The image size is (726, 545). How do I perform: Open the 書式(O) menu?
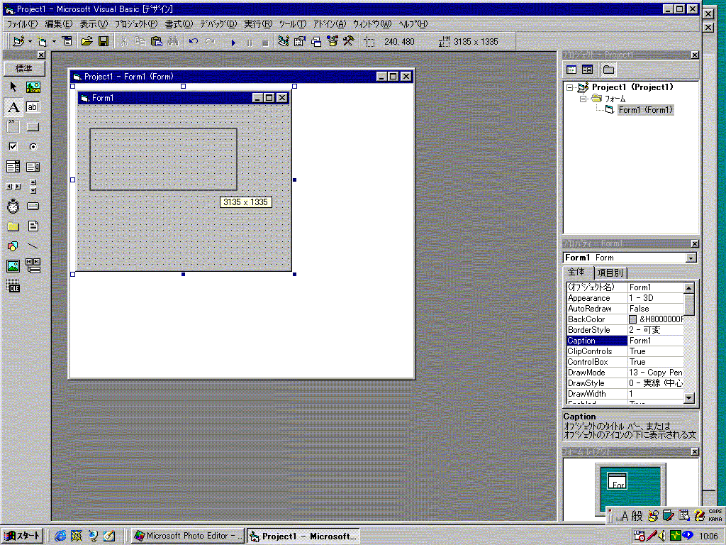178,23
